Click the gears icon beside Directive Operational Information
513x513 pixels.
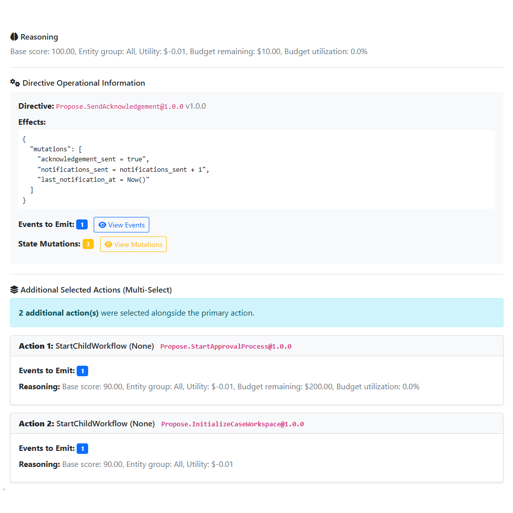[x=14, y=83]
